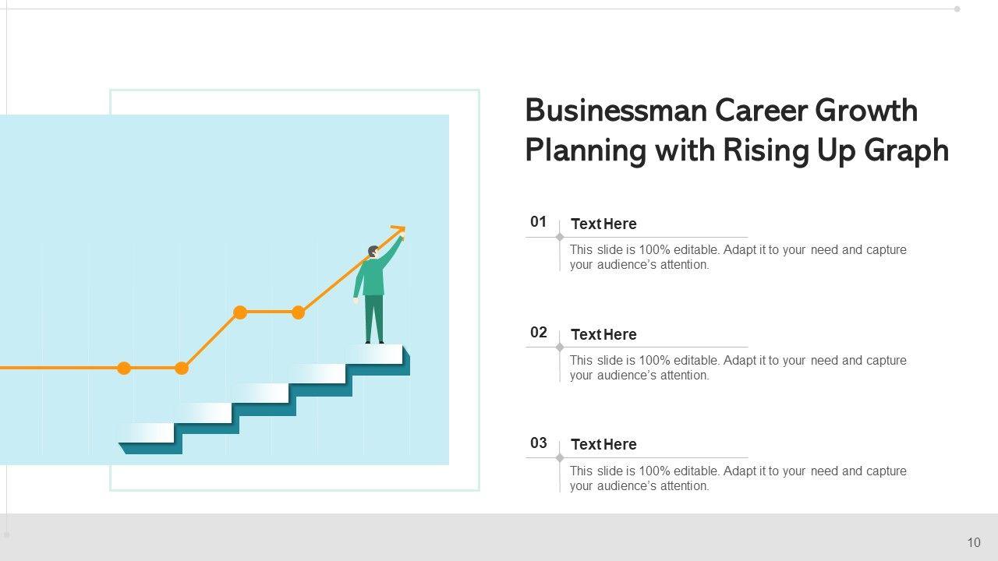Select the second 'Text Here' heading
Image resolution: width=998 pixels, height=561 pixels.
(x=603, y=335)
